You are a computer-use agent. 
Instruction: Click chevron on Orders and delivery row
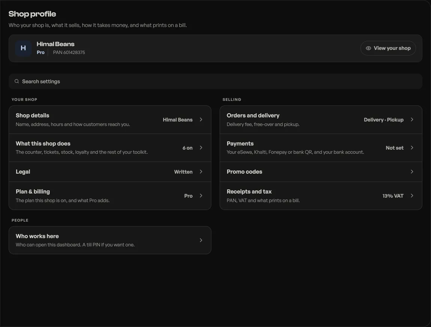click(412, 119)
